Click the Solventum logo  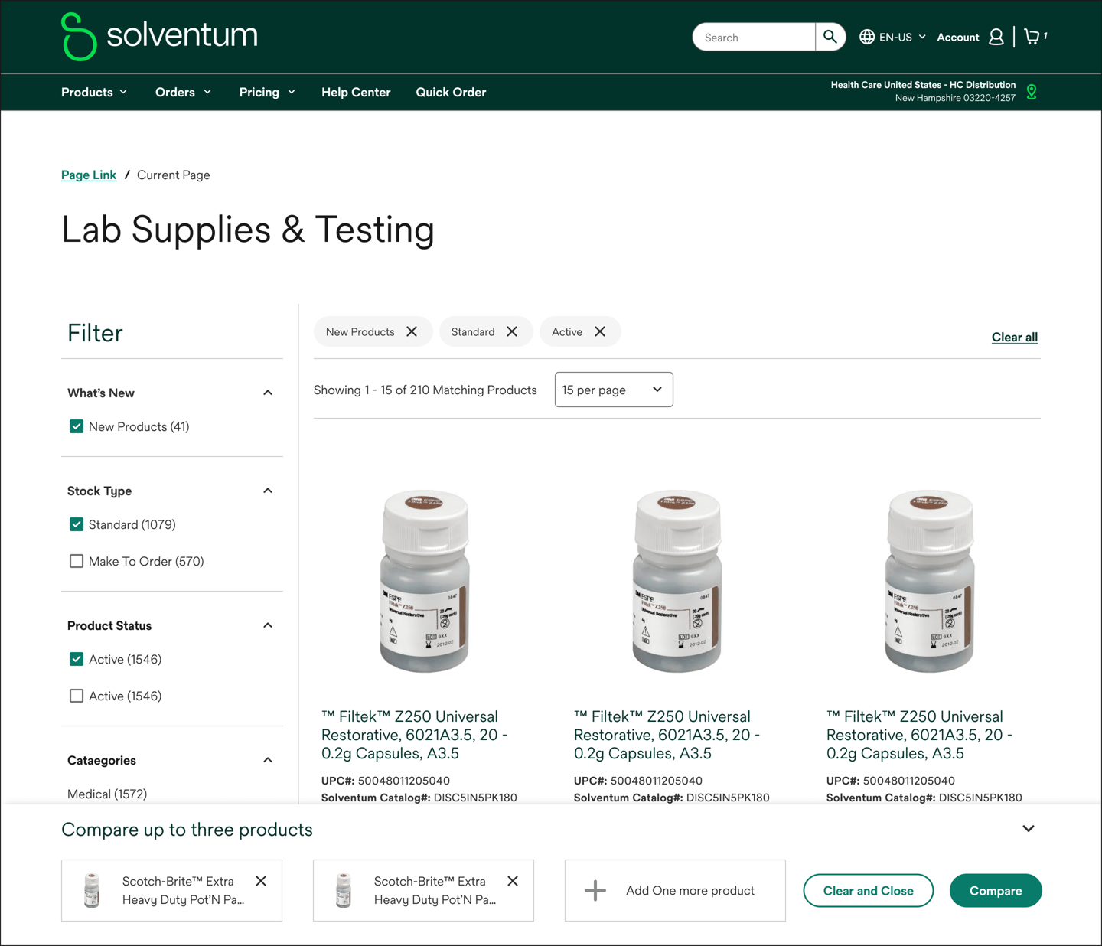coord(159,36)
